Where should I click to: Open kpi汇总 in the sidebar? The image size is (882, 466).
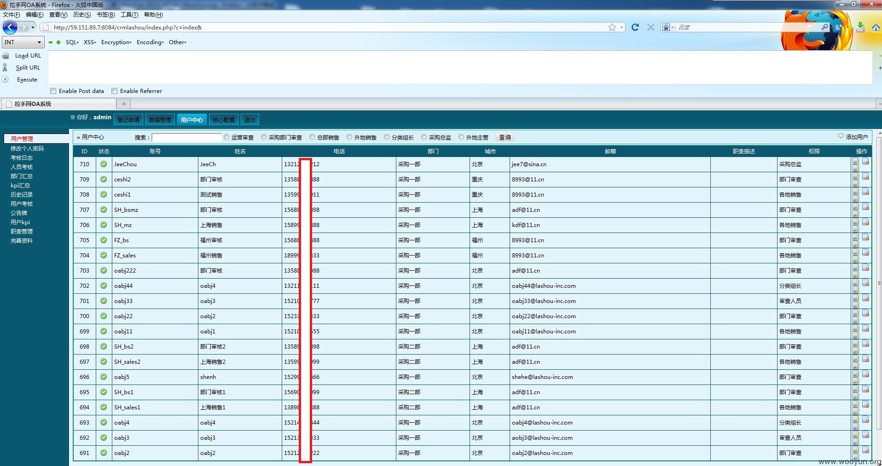click(x=20, y=185)
